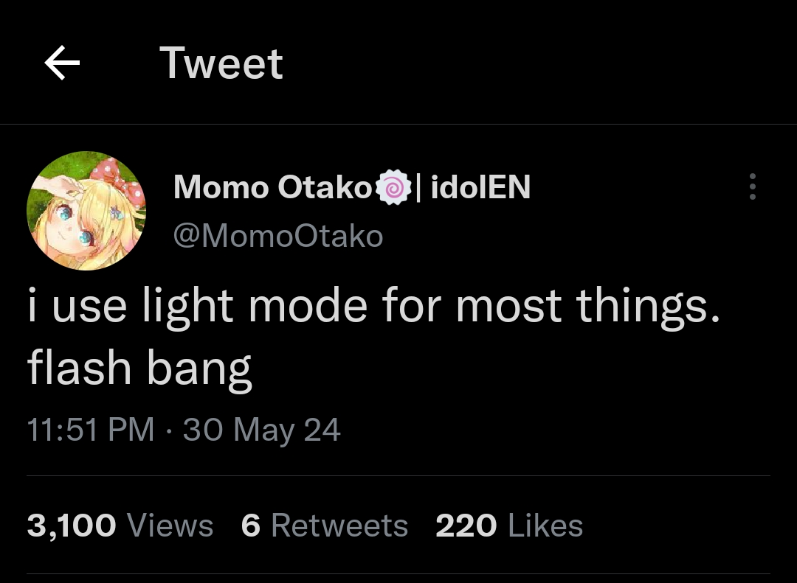Click the word Views
The height and width of the screenshot is (583, 797).
pyautogui.click(x=170, y=526)
